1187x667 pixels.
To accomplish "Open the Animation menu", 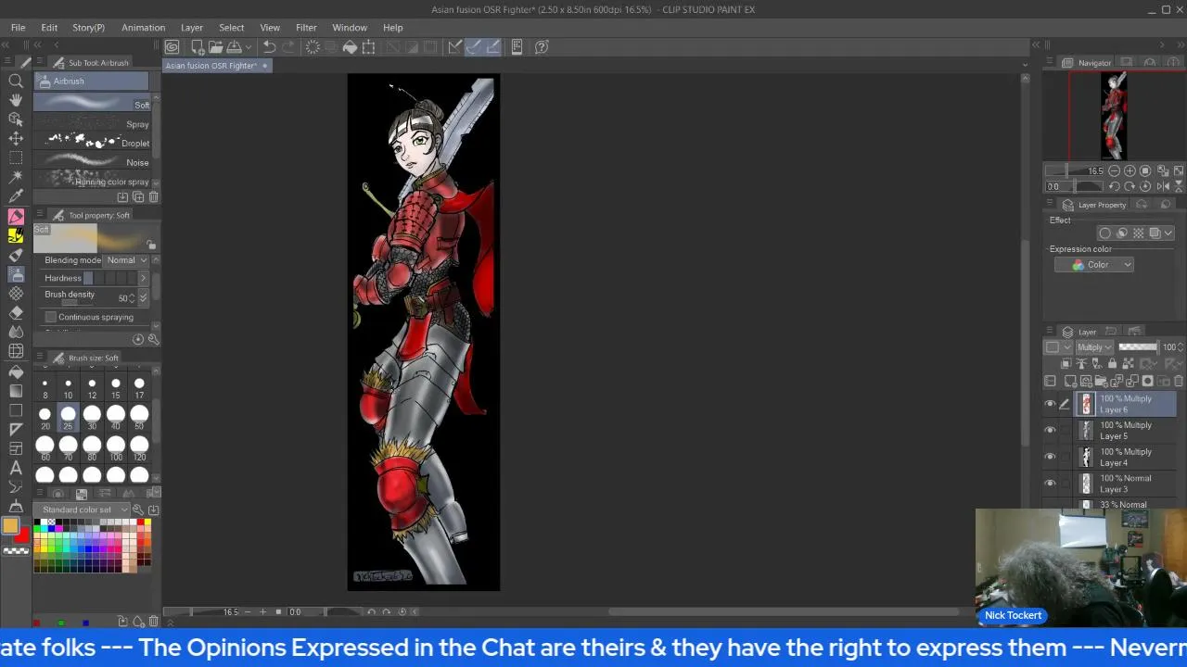I will click(143, 27).
